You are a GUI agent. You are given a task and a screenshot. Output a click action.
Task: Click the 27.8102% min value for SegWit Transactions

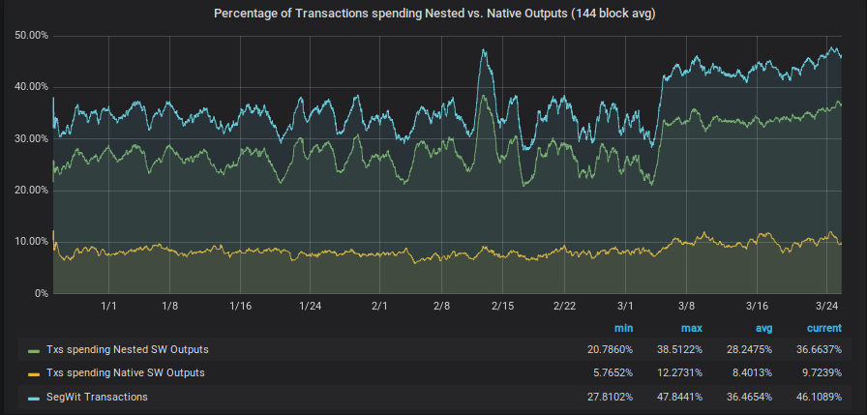(611, 397)
